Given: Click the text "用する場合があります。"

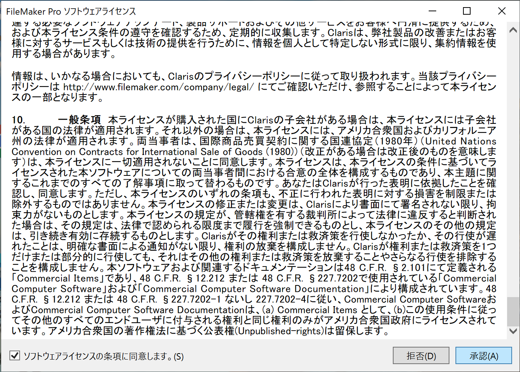Looking at the screenshot, I should coord(65,54).
